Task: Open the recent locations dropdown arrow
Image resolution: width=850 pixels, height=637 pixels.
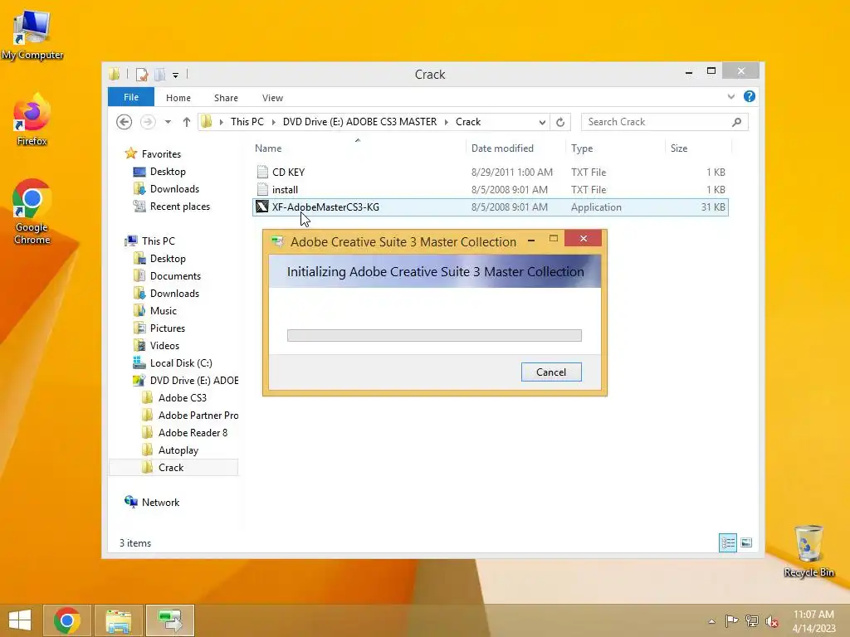Action: [x=168, y=122]
